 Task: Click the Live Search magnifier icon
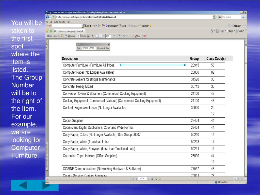[x=243, y=17]
